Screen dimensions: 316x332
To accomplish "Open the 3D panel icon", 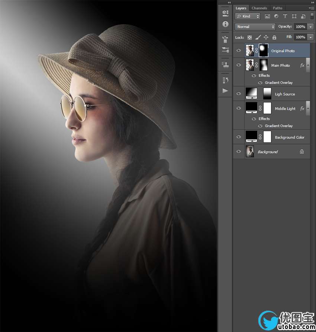I will pos(225,13).
